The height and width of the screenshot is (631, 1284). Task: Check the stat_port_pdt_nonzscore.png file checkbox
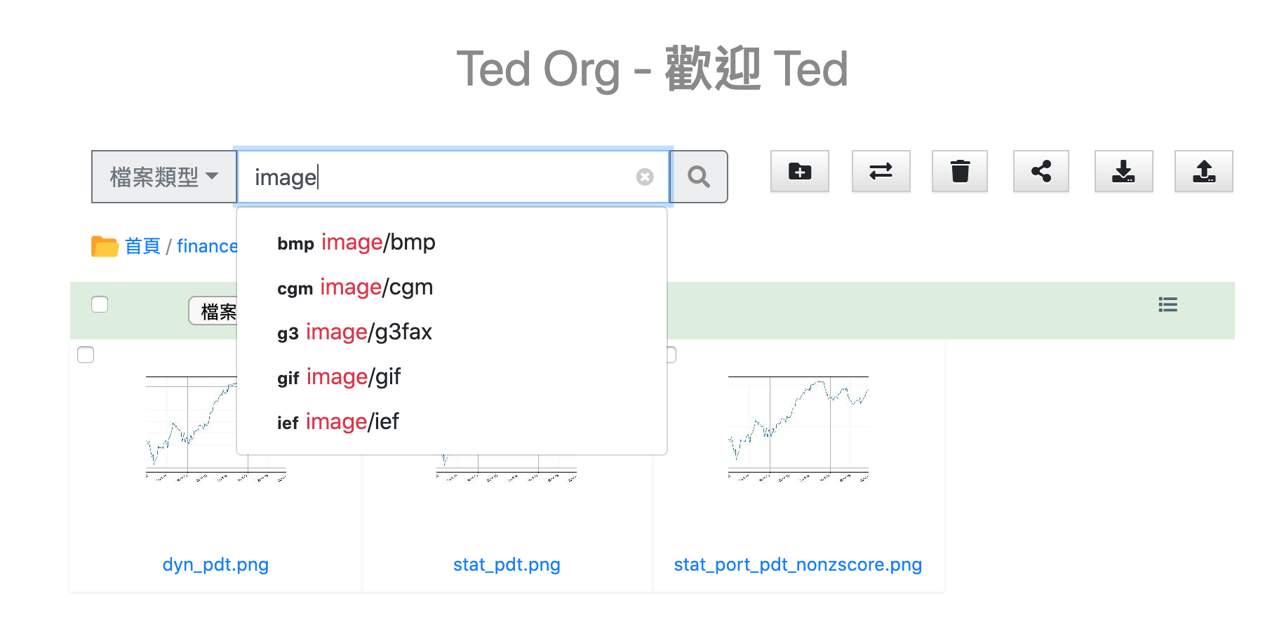point(671,355)
